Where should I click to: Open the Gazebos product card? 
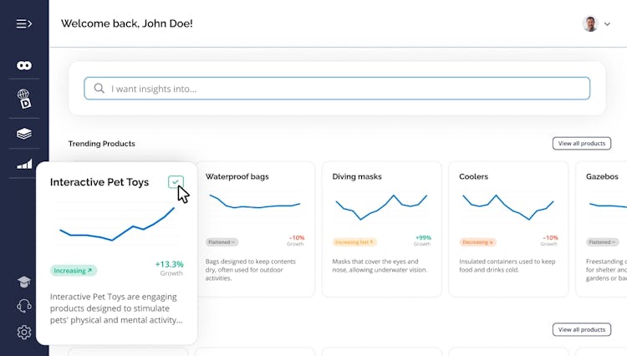click(x=604, y=229)
